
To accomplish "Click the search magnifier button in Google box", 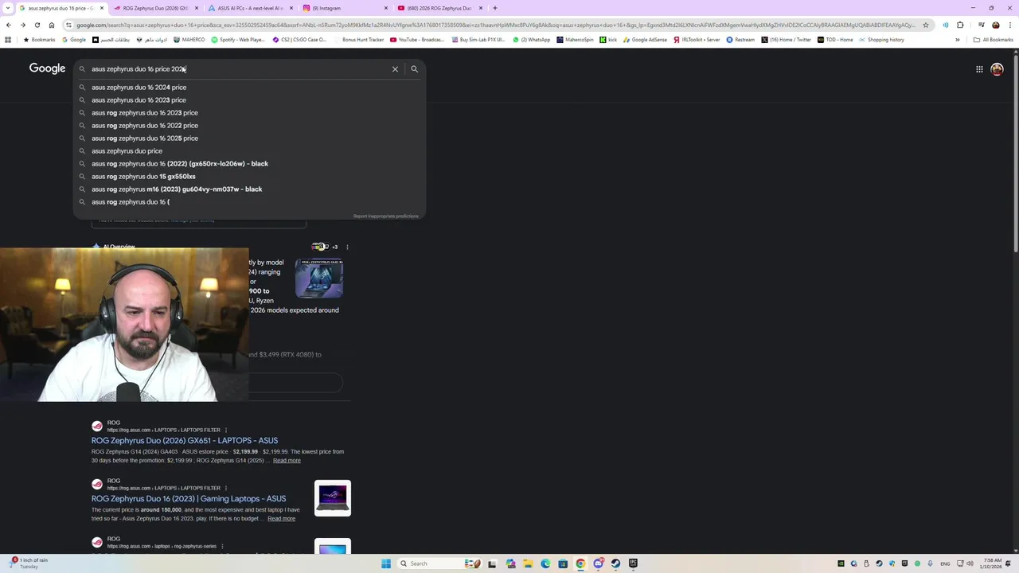I will [x=414, y=69].
